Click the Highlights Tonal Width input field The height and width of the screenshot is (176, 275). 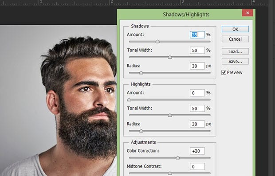(x=197, y=108)
